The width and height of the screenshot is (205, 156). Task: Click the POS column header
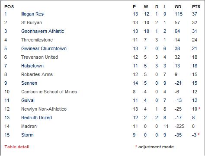(9, 7)
